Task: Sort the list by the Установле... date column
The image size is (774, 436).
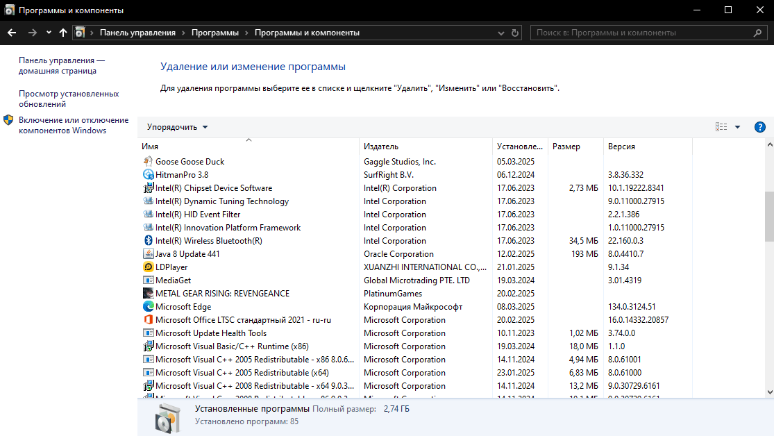Action: click(x=520, y=146)
